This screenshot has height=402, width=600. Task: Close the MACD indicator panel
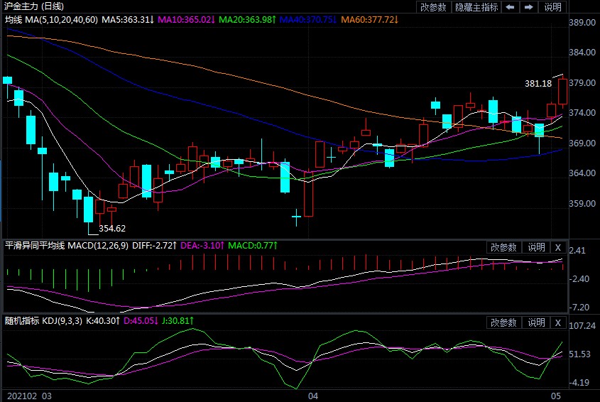(x=557, y=247)
